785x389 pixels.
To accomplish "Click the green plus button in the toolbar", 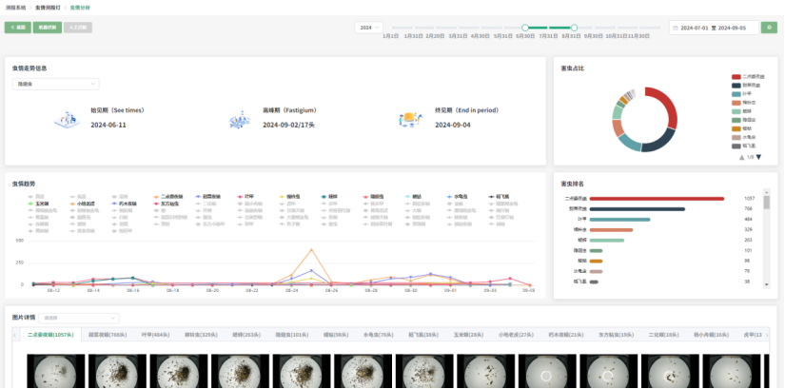I will (18, 28).
